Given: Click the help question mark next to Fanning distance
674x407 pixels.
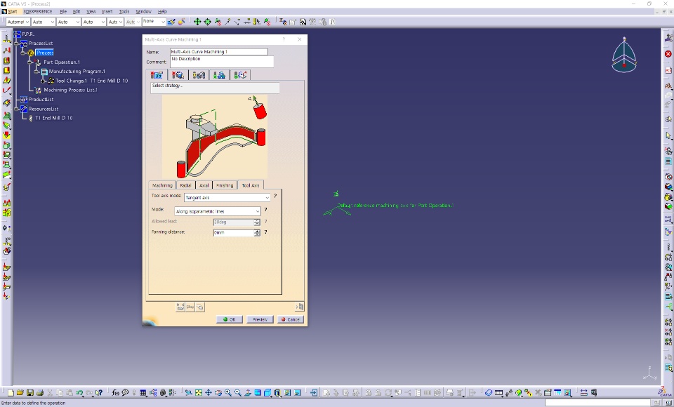Looking at the screenshot, I should [x=265, y=232].
